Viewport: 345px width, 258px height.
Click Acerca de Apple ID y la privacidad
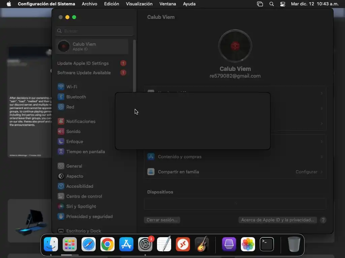coord(278,220)
